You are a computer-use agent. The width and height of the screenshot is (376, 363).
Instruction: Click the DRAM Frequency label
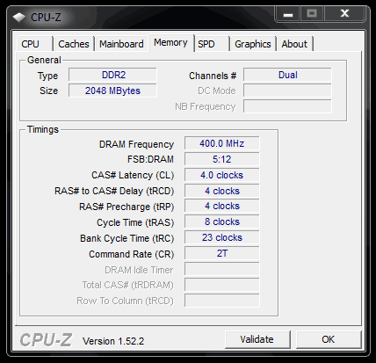click(136, 144)
